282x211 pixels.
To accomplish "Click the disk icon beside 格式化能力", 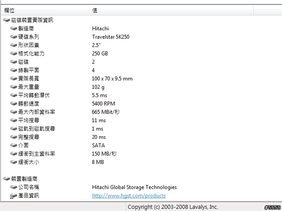I will click(x=14, y=53).
